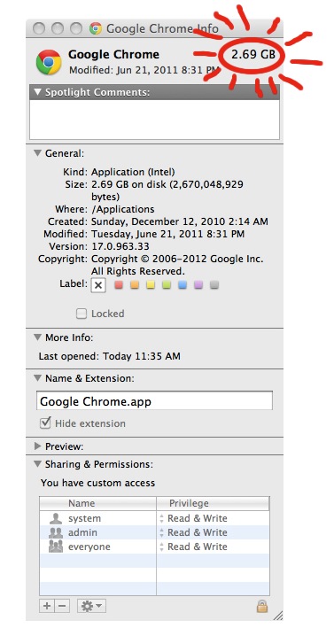Collapse the More Info section

pos(38,337)
